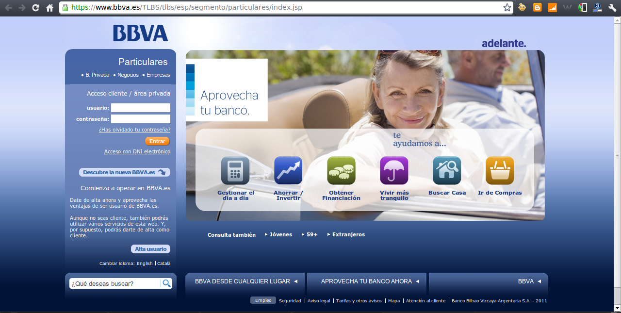Click the green padlock security icon
This screenshot has width=621, height=313.
click(65, 7)
